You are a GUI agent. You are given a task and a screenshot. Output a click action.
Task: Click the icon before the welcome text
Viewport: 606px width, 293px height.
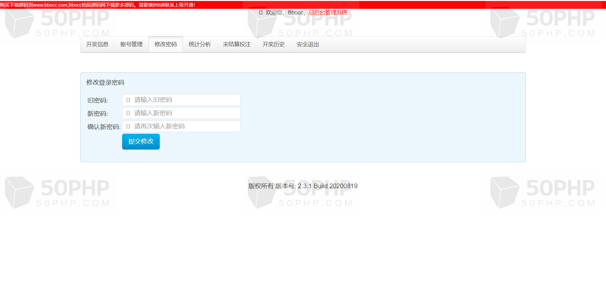tap(261, 13)
